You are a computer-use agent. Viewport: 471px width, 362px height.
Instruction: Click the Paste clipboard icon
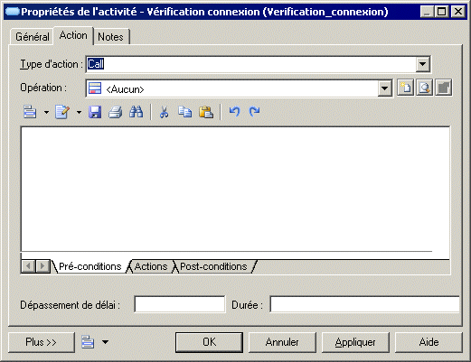pyautogui.click(x=206, y=112)
